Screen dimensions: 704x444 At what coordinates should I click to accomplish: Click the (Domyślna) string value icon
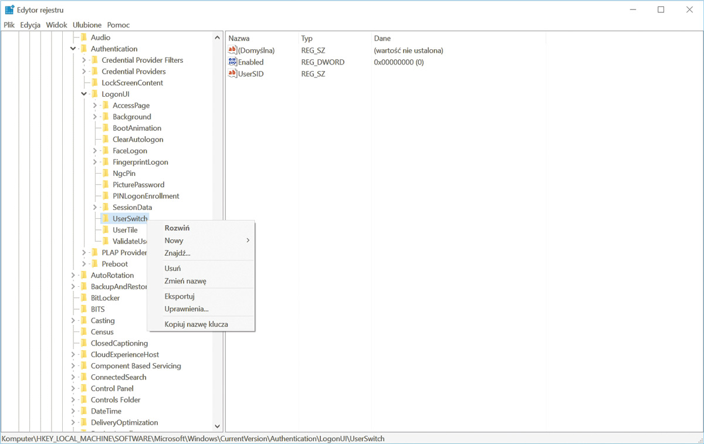(x=233, y=50)
